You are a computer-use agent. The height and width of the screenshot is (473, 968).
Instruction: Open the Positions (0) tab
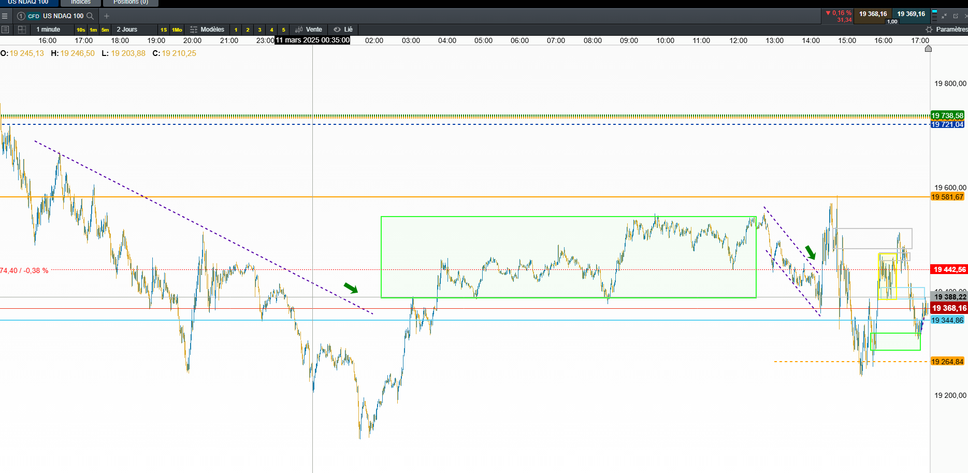[131, 3]
